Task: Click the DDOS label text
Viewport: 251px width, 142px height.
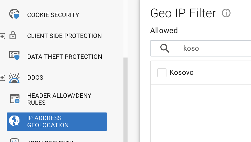Action: click(x=35, y=78)
